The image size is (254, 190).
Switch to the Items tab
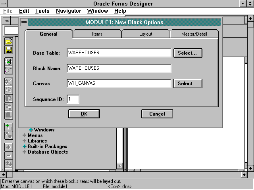coord(97,34)
